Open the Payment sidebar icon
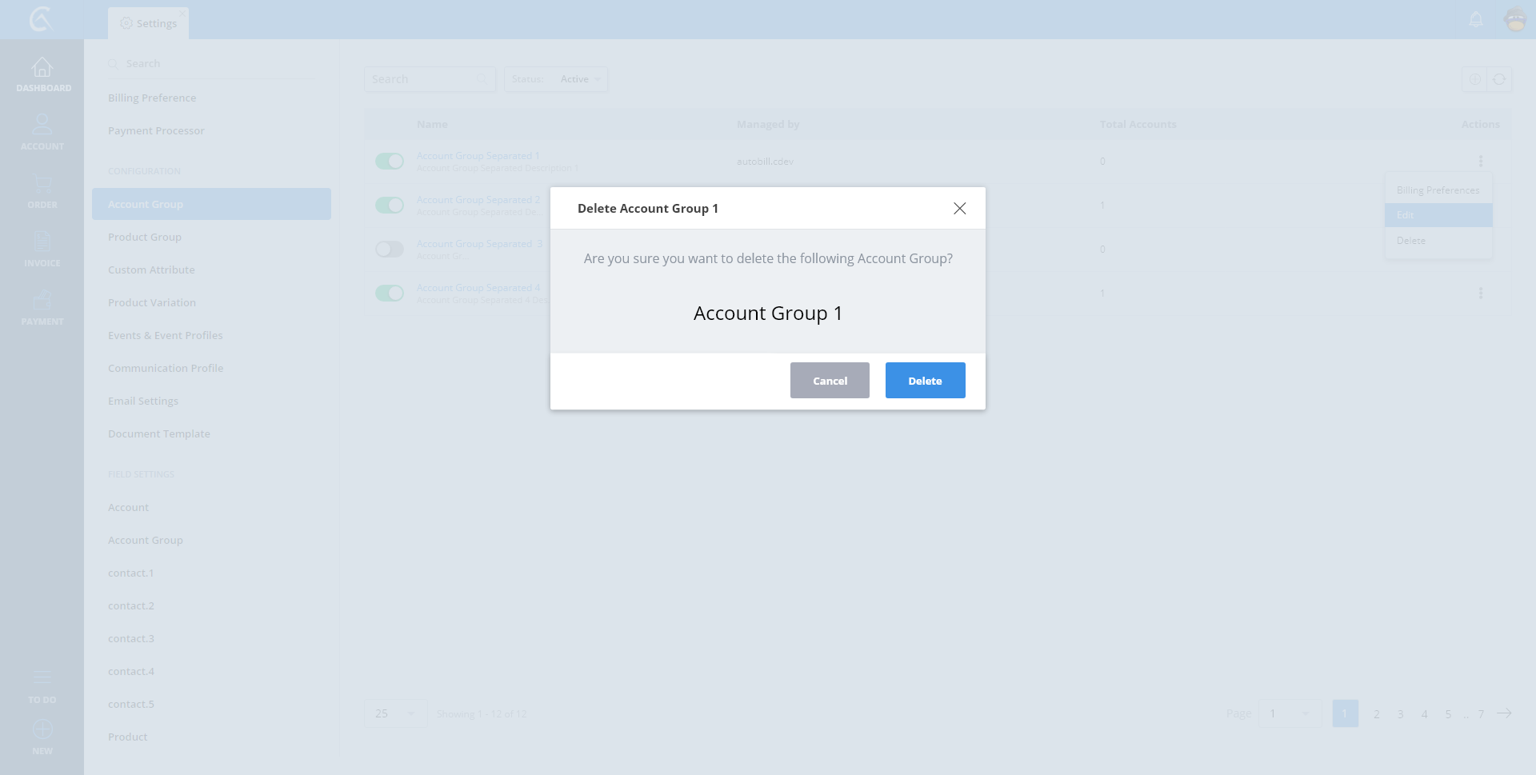This screenshot has width=1536, height=775. coord(42,300)
